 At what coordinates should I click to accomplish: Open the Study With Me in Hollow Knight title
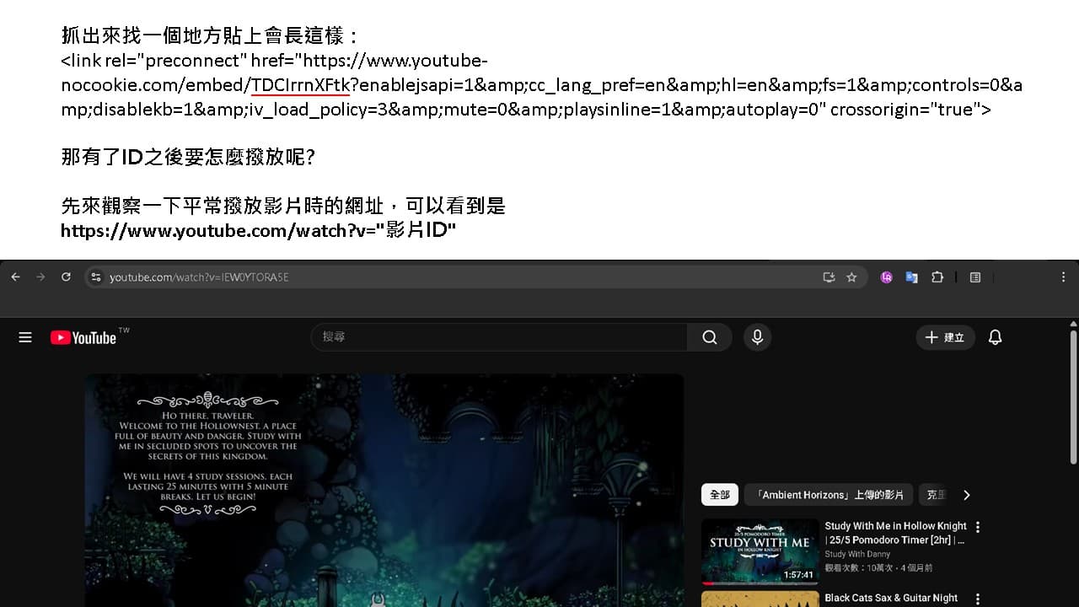point(895,533)
